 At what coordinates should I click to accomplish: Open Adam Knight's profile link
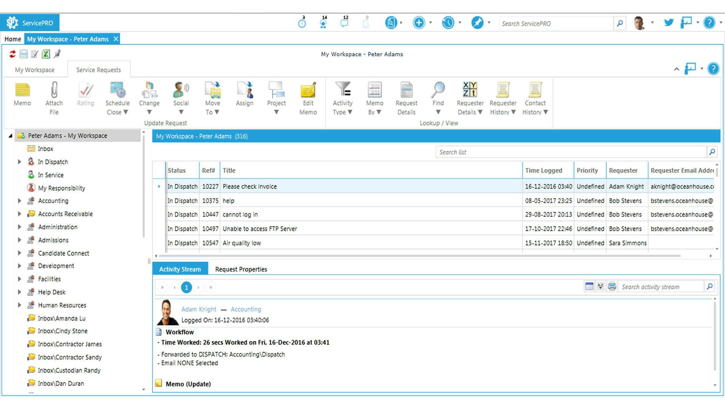[198, 309]
